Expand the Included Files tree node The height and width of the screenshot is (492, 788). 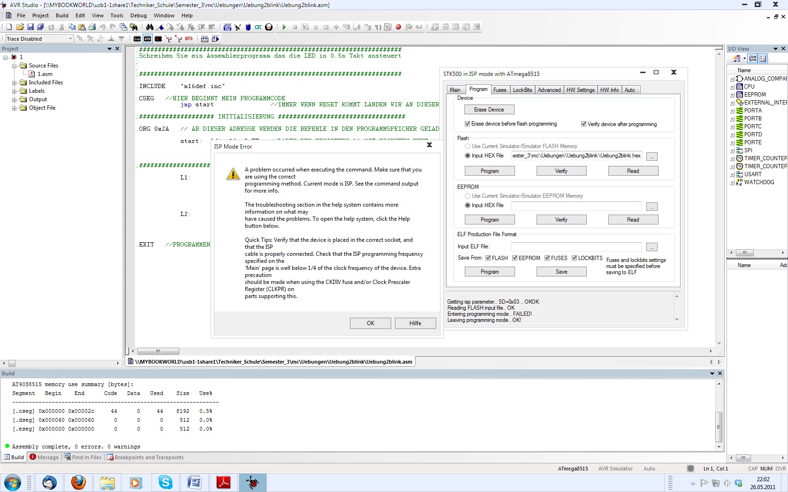point(15,82)
